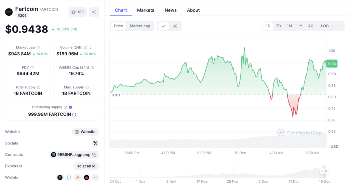350x184 pixels.
Task: Open the X (Twitter) social link
Action: [95, 143]
